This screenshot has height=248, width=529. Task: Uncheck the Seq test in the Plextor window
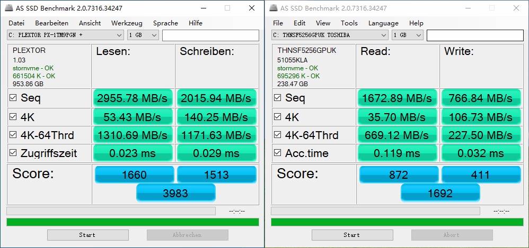click(x=13, y=98)
